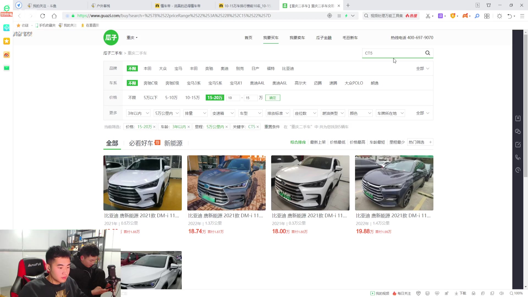Click the page zoom 100% indicator
This screenshot has height=297, width=528.
point(516,293)
